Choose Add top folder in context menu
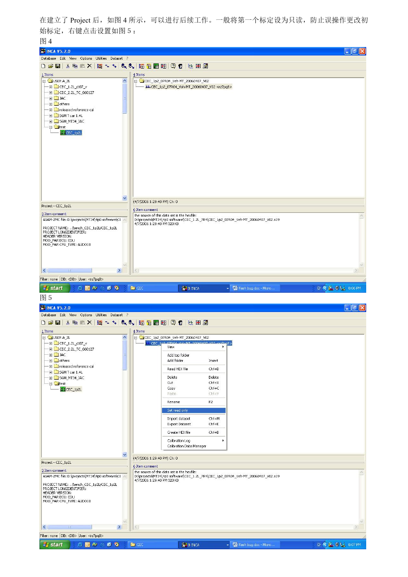The image size is (408, 577). (194, 355)
